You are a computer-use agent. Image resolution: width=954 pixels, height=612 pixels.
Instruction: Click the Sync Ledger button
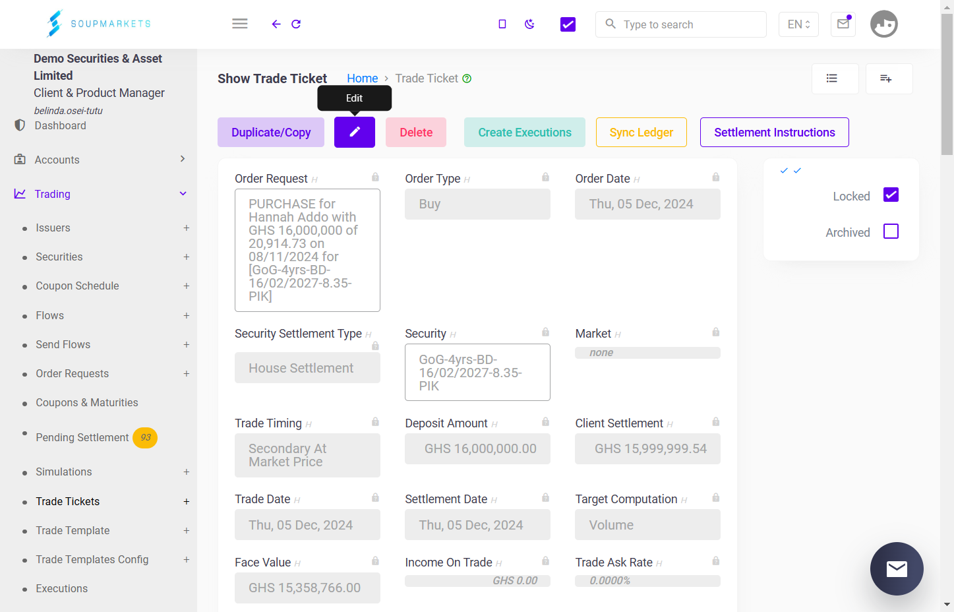641,132
